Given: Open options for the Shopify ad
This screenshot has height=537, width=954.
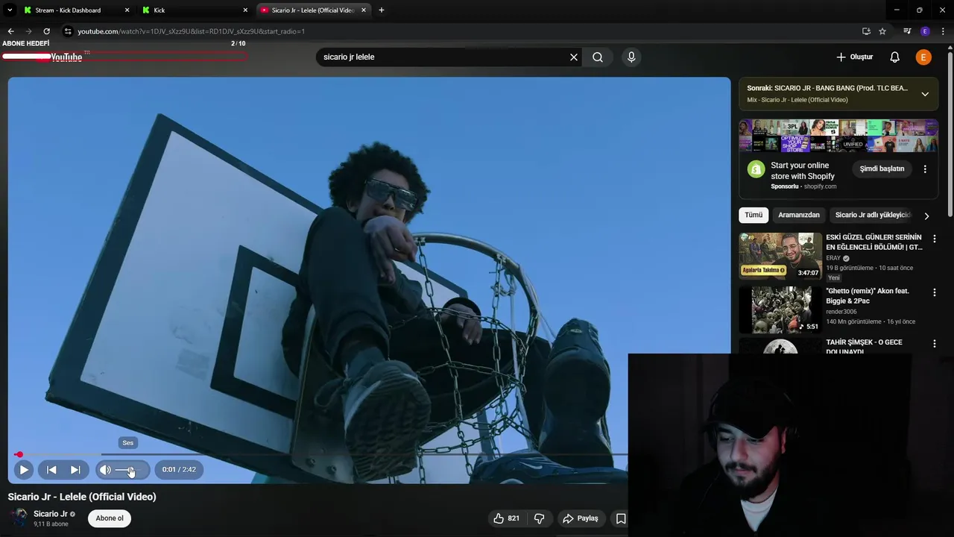Looking at the screenshot, I should [925, 169].
